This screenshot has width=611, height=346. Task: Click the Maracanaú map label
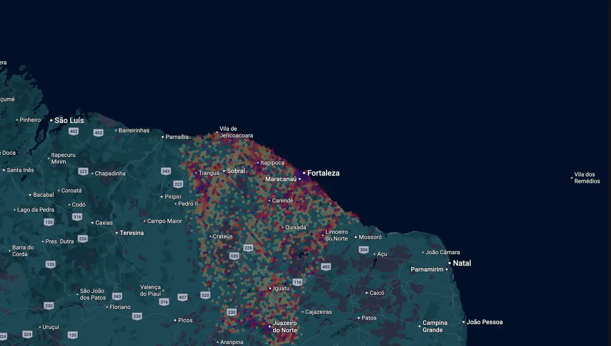tap(281, 179)
